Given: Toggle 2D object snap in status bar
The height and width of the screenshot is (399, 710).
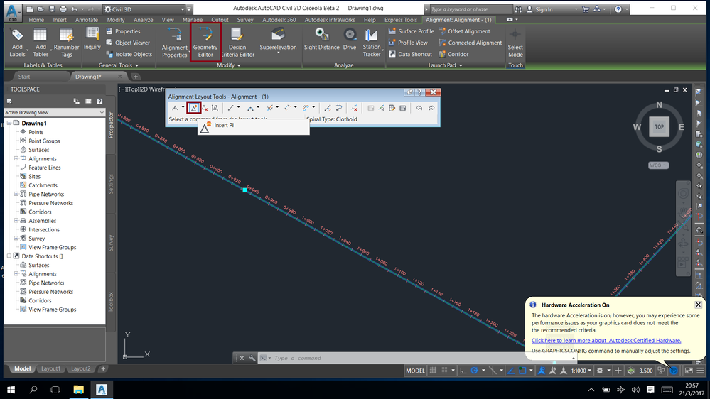Looking at the screenshot, I should click(x=522, y=371).
